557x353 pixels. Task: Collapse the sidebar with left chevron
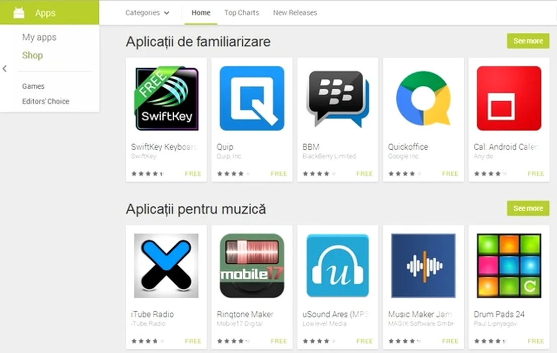pos(5,69)
